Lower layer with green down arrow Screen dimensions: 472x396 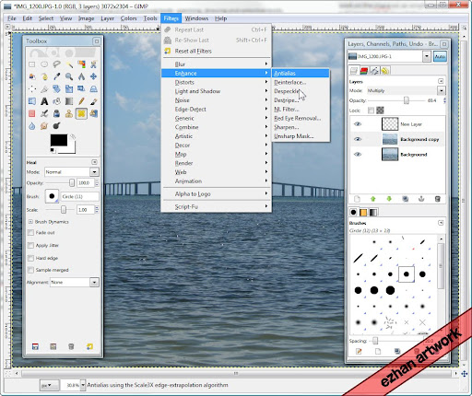389,199
